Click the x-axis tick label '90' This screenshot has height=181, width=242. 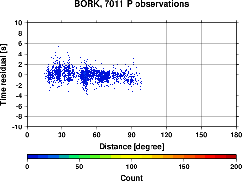[x=132, y=135]
